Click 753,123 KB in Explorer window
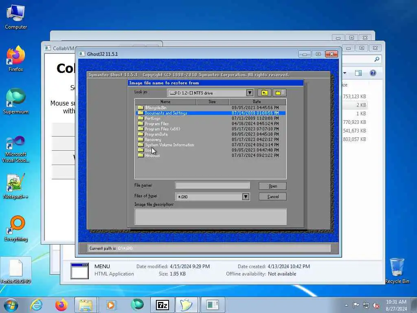 click(354, 96)
